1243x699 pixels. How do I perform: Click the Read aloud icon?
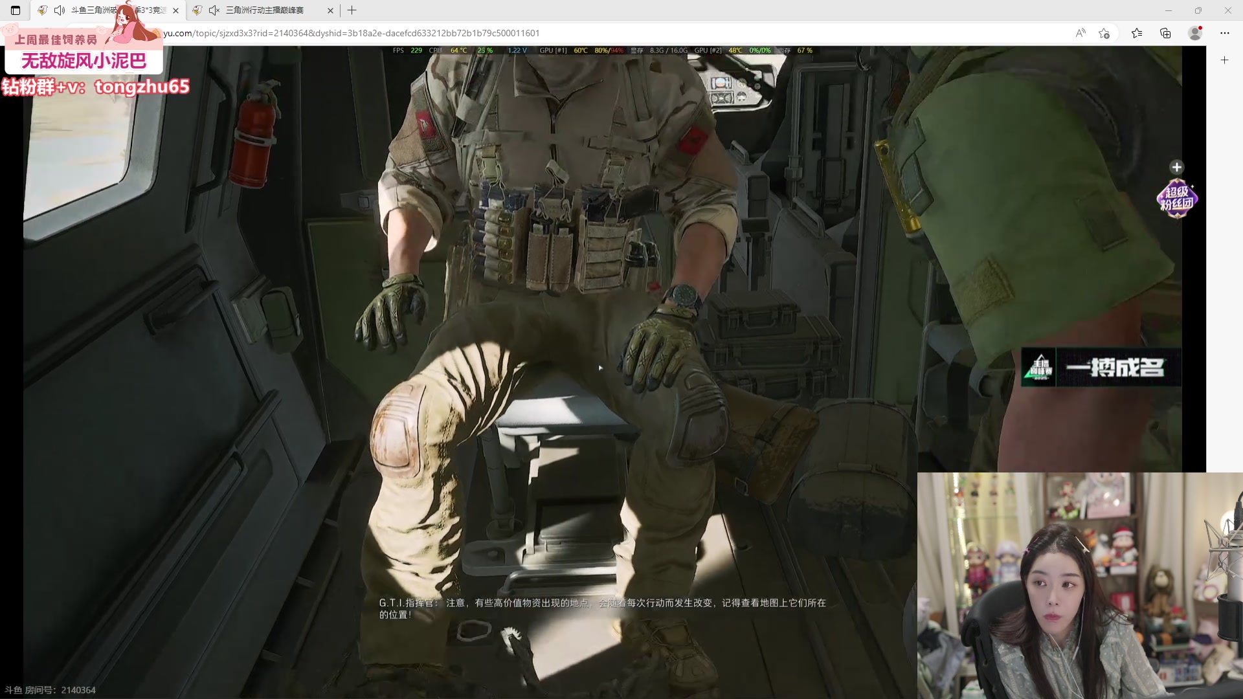pyautogui.click(x=1081, y=33)
